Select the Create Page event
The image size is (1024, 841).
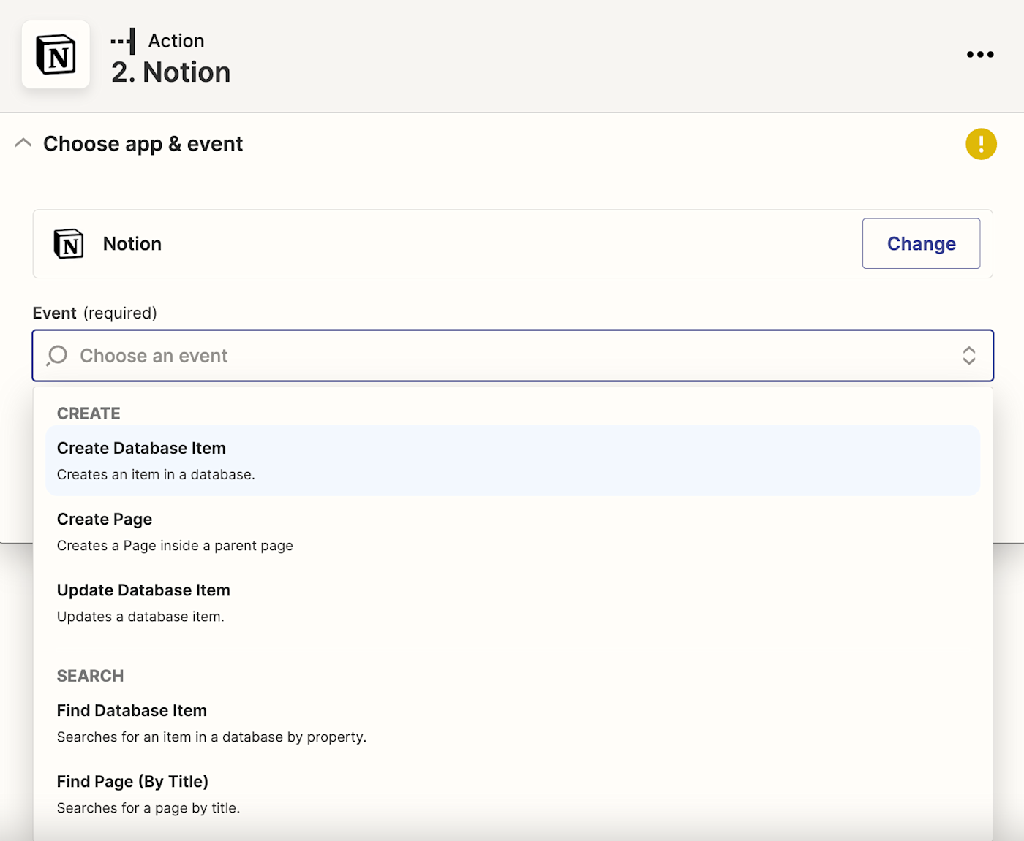point(513,531)
